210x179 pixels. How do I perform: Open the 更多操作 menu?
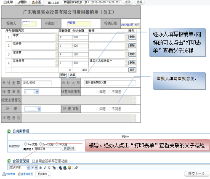[x=43, y=174]
